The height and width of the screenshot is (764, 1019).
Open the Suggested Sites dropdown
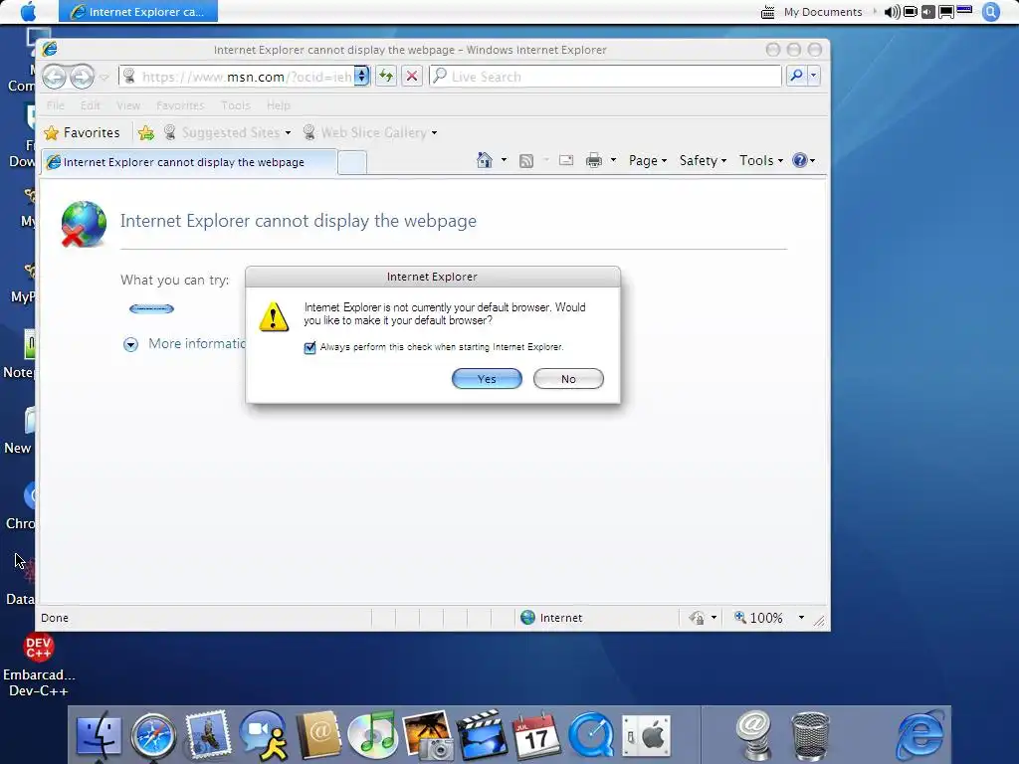[x=228, y=132]
